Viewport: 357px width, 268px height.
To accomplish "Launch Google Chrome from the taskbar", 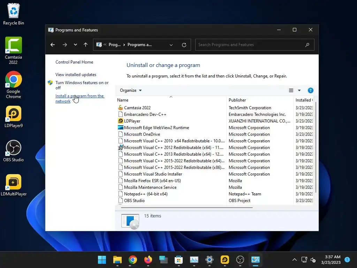I will click(132, 260).
